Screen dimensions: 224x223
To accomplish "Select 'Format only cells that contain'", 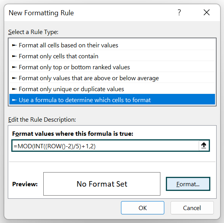I will pyautogui.click(x=112, y=56).
